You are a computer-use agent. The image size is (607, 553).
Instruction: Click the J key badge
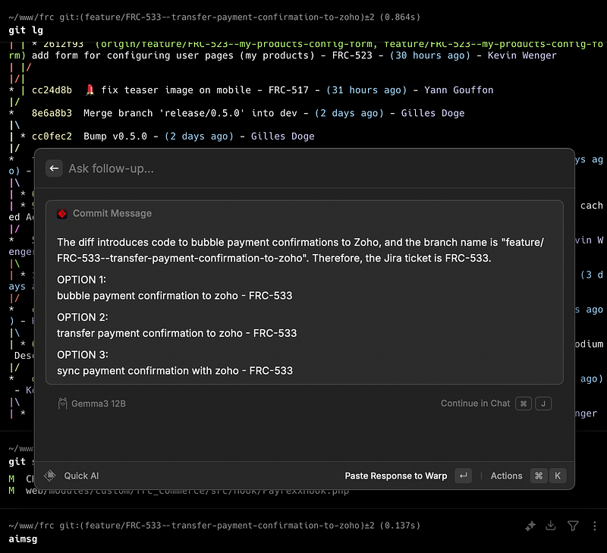pyautogui.click(x=543, y=404)
